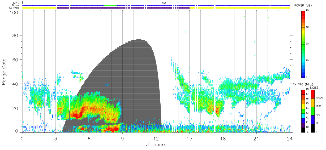Click the 15 tick on UT hours axis
Viewport: 326px width, 150px height.
pos(190,138)
